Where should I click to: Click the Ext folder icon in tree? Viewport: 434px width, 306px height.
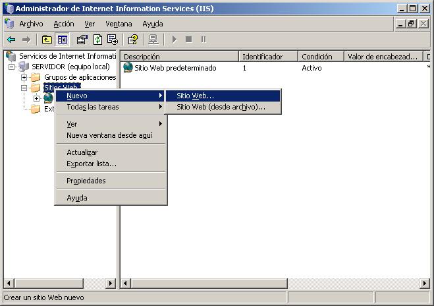(x=36, y=109)
